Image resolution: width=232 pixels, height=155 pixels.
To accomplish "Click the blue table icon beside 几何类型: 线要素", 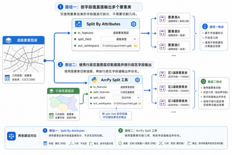I will coord(7,78).
